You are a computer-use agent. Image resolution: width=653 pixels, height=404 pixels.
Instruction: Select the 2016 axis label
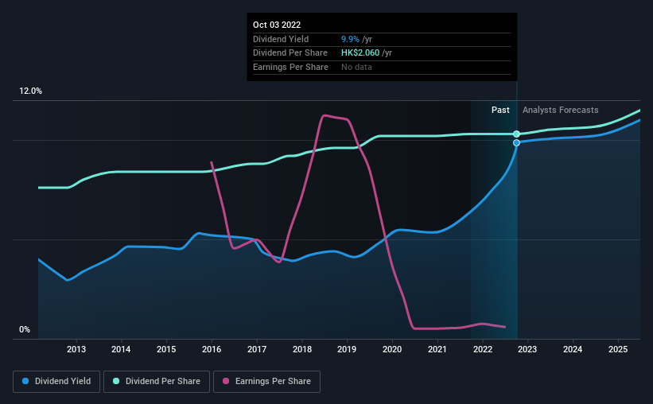[x=212, y=349]
